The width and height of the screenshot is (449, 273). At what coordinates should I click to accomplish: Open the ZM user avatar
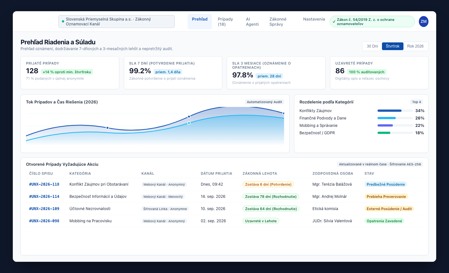pos(424,22)
